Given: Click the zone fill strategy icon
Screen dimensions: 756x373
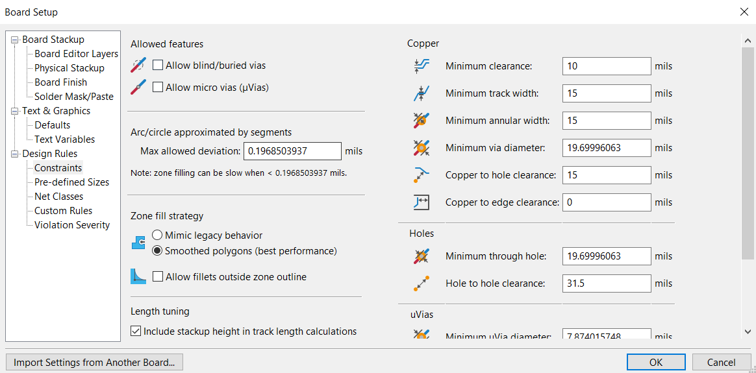Looking at the screenshot, I should (x=138, y=243).
